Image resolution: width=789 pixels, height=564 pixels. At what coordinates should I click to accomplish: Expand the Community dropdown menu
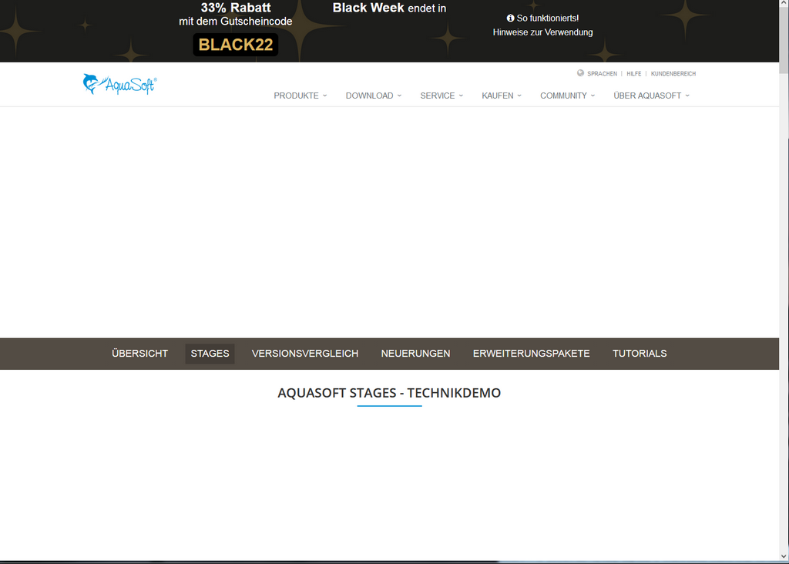point(567,96)
